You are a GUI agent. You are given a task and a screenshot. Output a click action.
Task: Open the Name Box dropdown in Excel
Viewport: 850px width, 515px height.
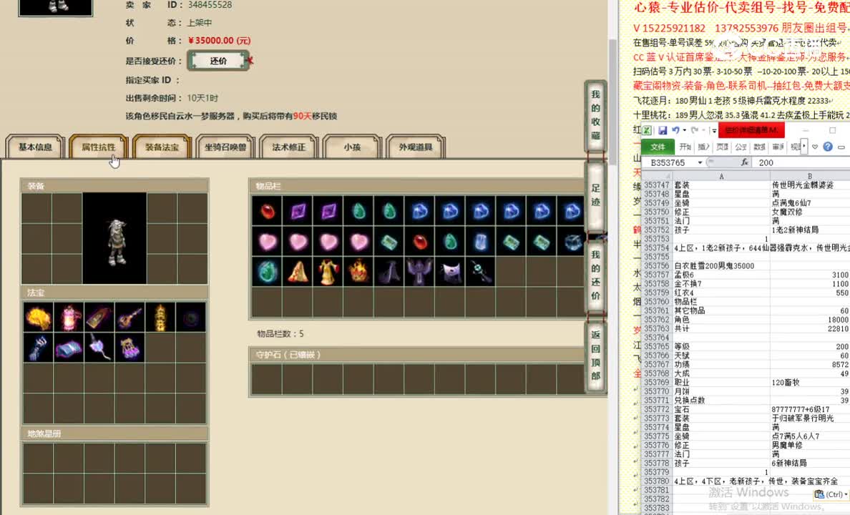coord(700,162)
